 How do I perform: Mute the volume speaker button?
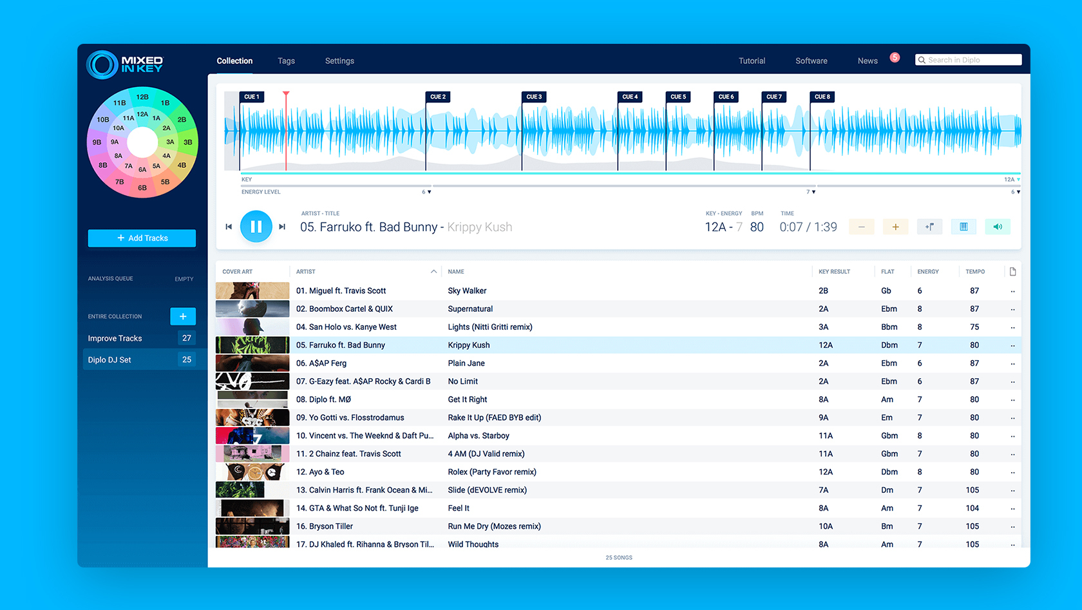tap(998, 227)
